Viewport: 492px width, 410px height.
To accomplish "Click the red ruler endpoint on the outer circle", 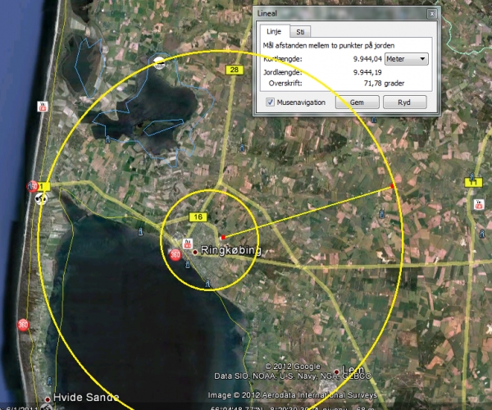I will (393, 187).
